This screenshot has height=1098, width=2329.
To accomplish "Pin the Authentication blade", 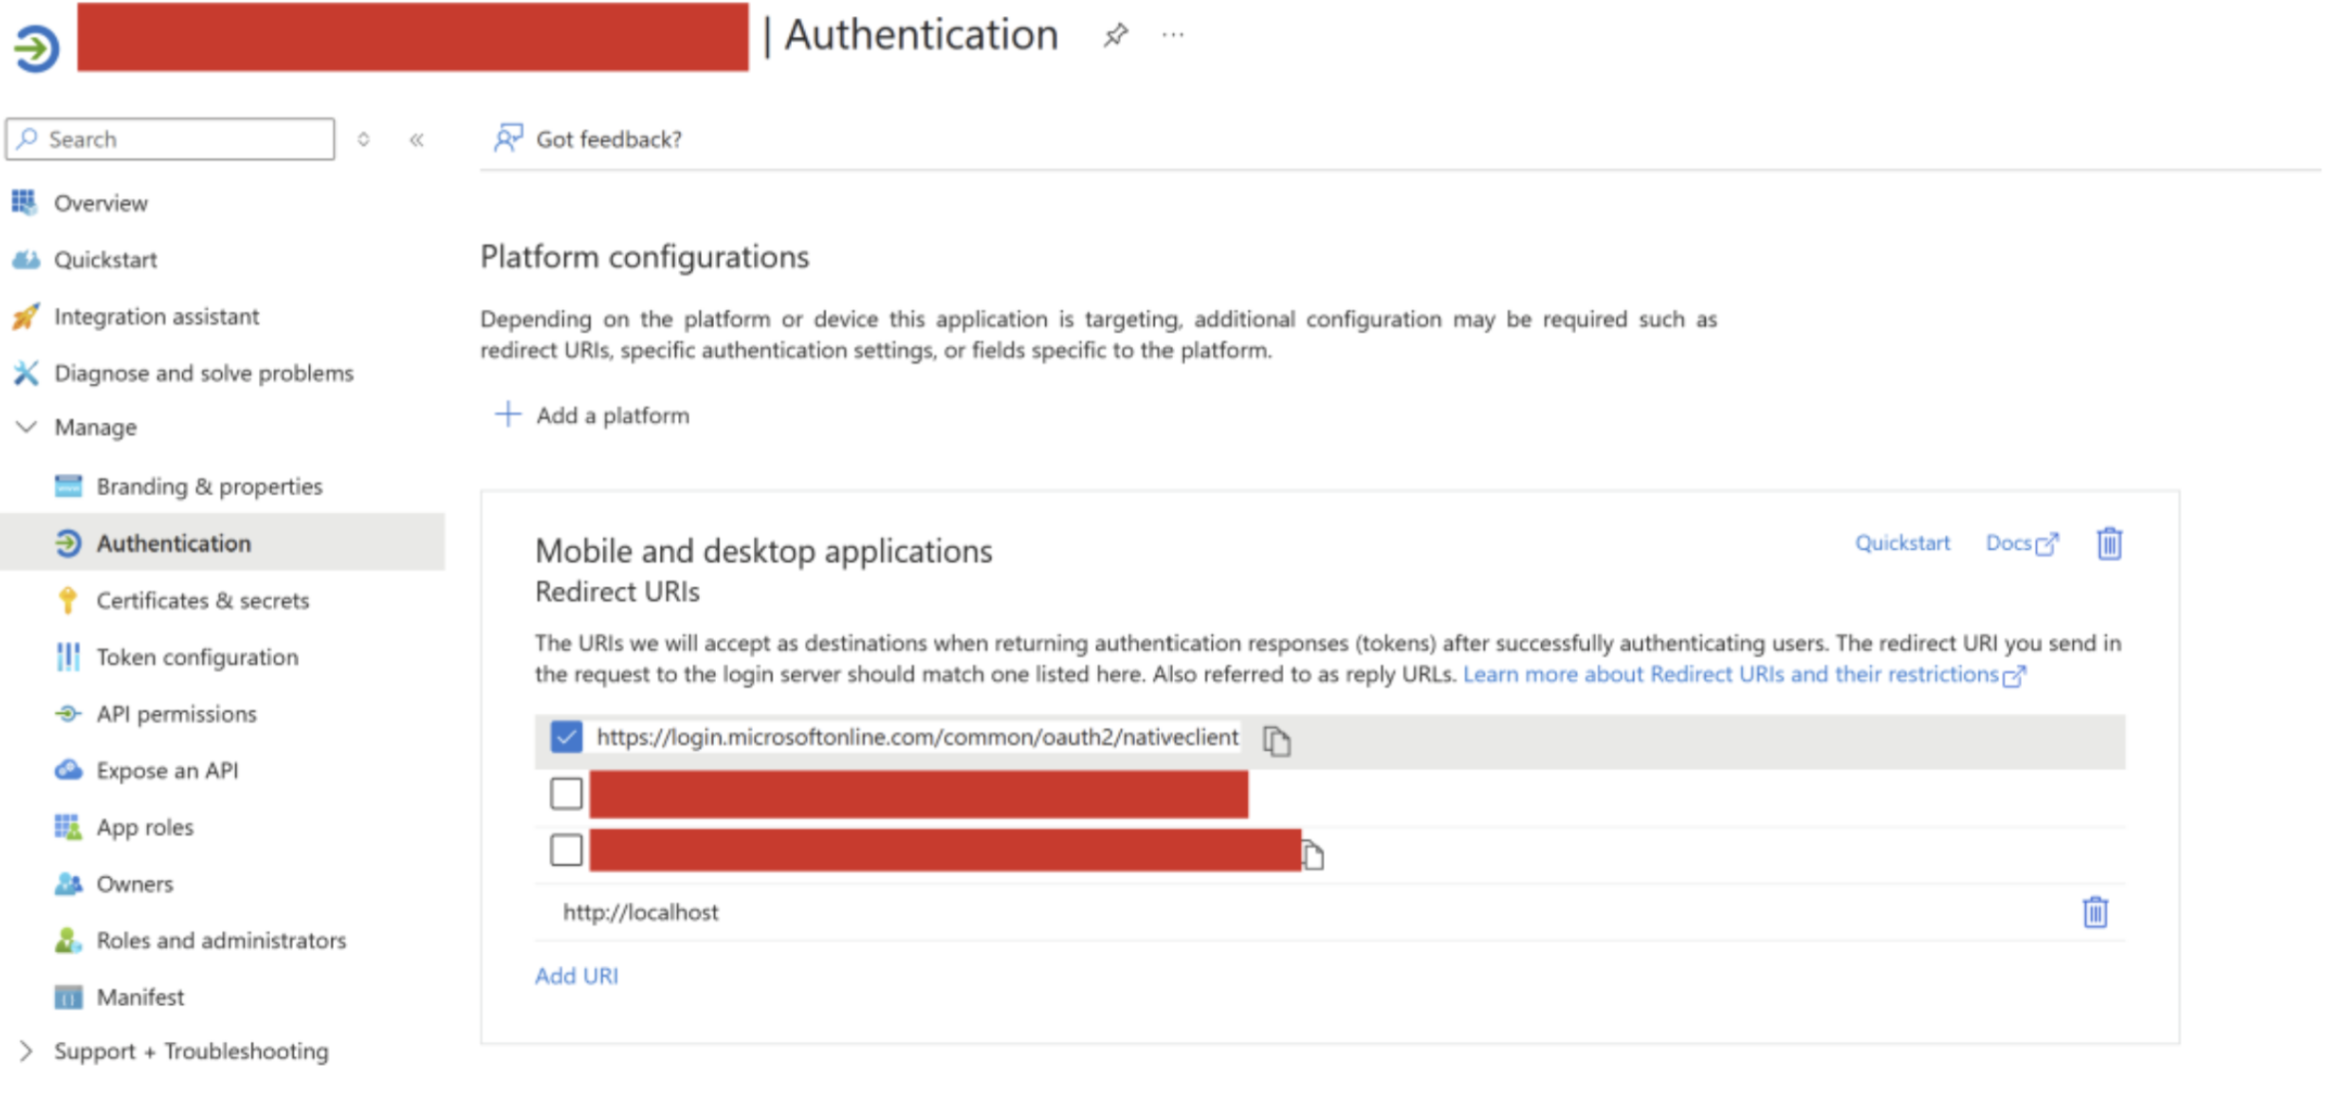I will pyautogui.click(x=1115, y=36).
